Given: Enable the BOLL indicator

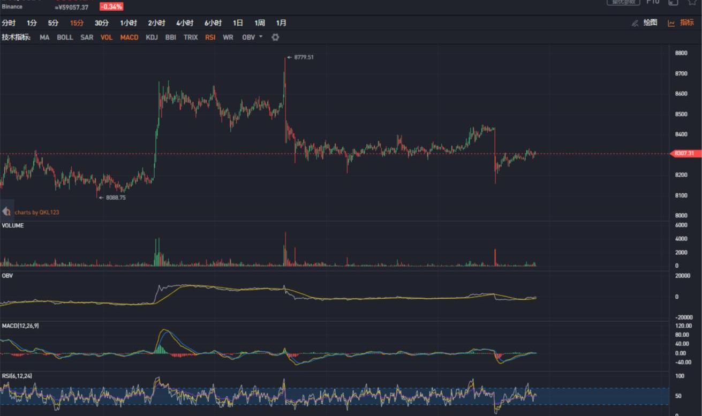Looking at the screenshot, I should pyautogui.click(x=65, y=37).
